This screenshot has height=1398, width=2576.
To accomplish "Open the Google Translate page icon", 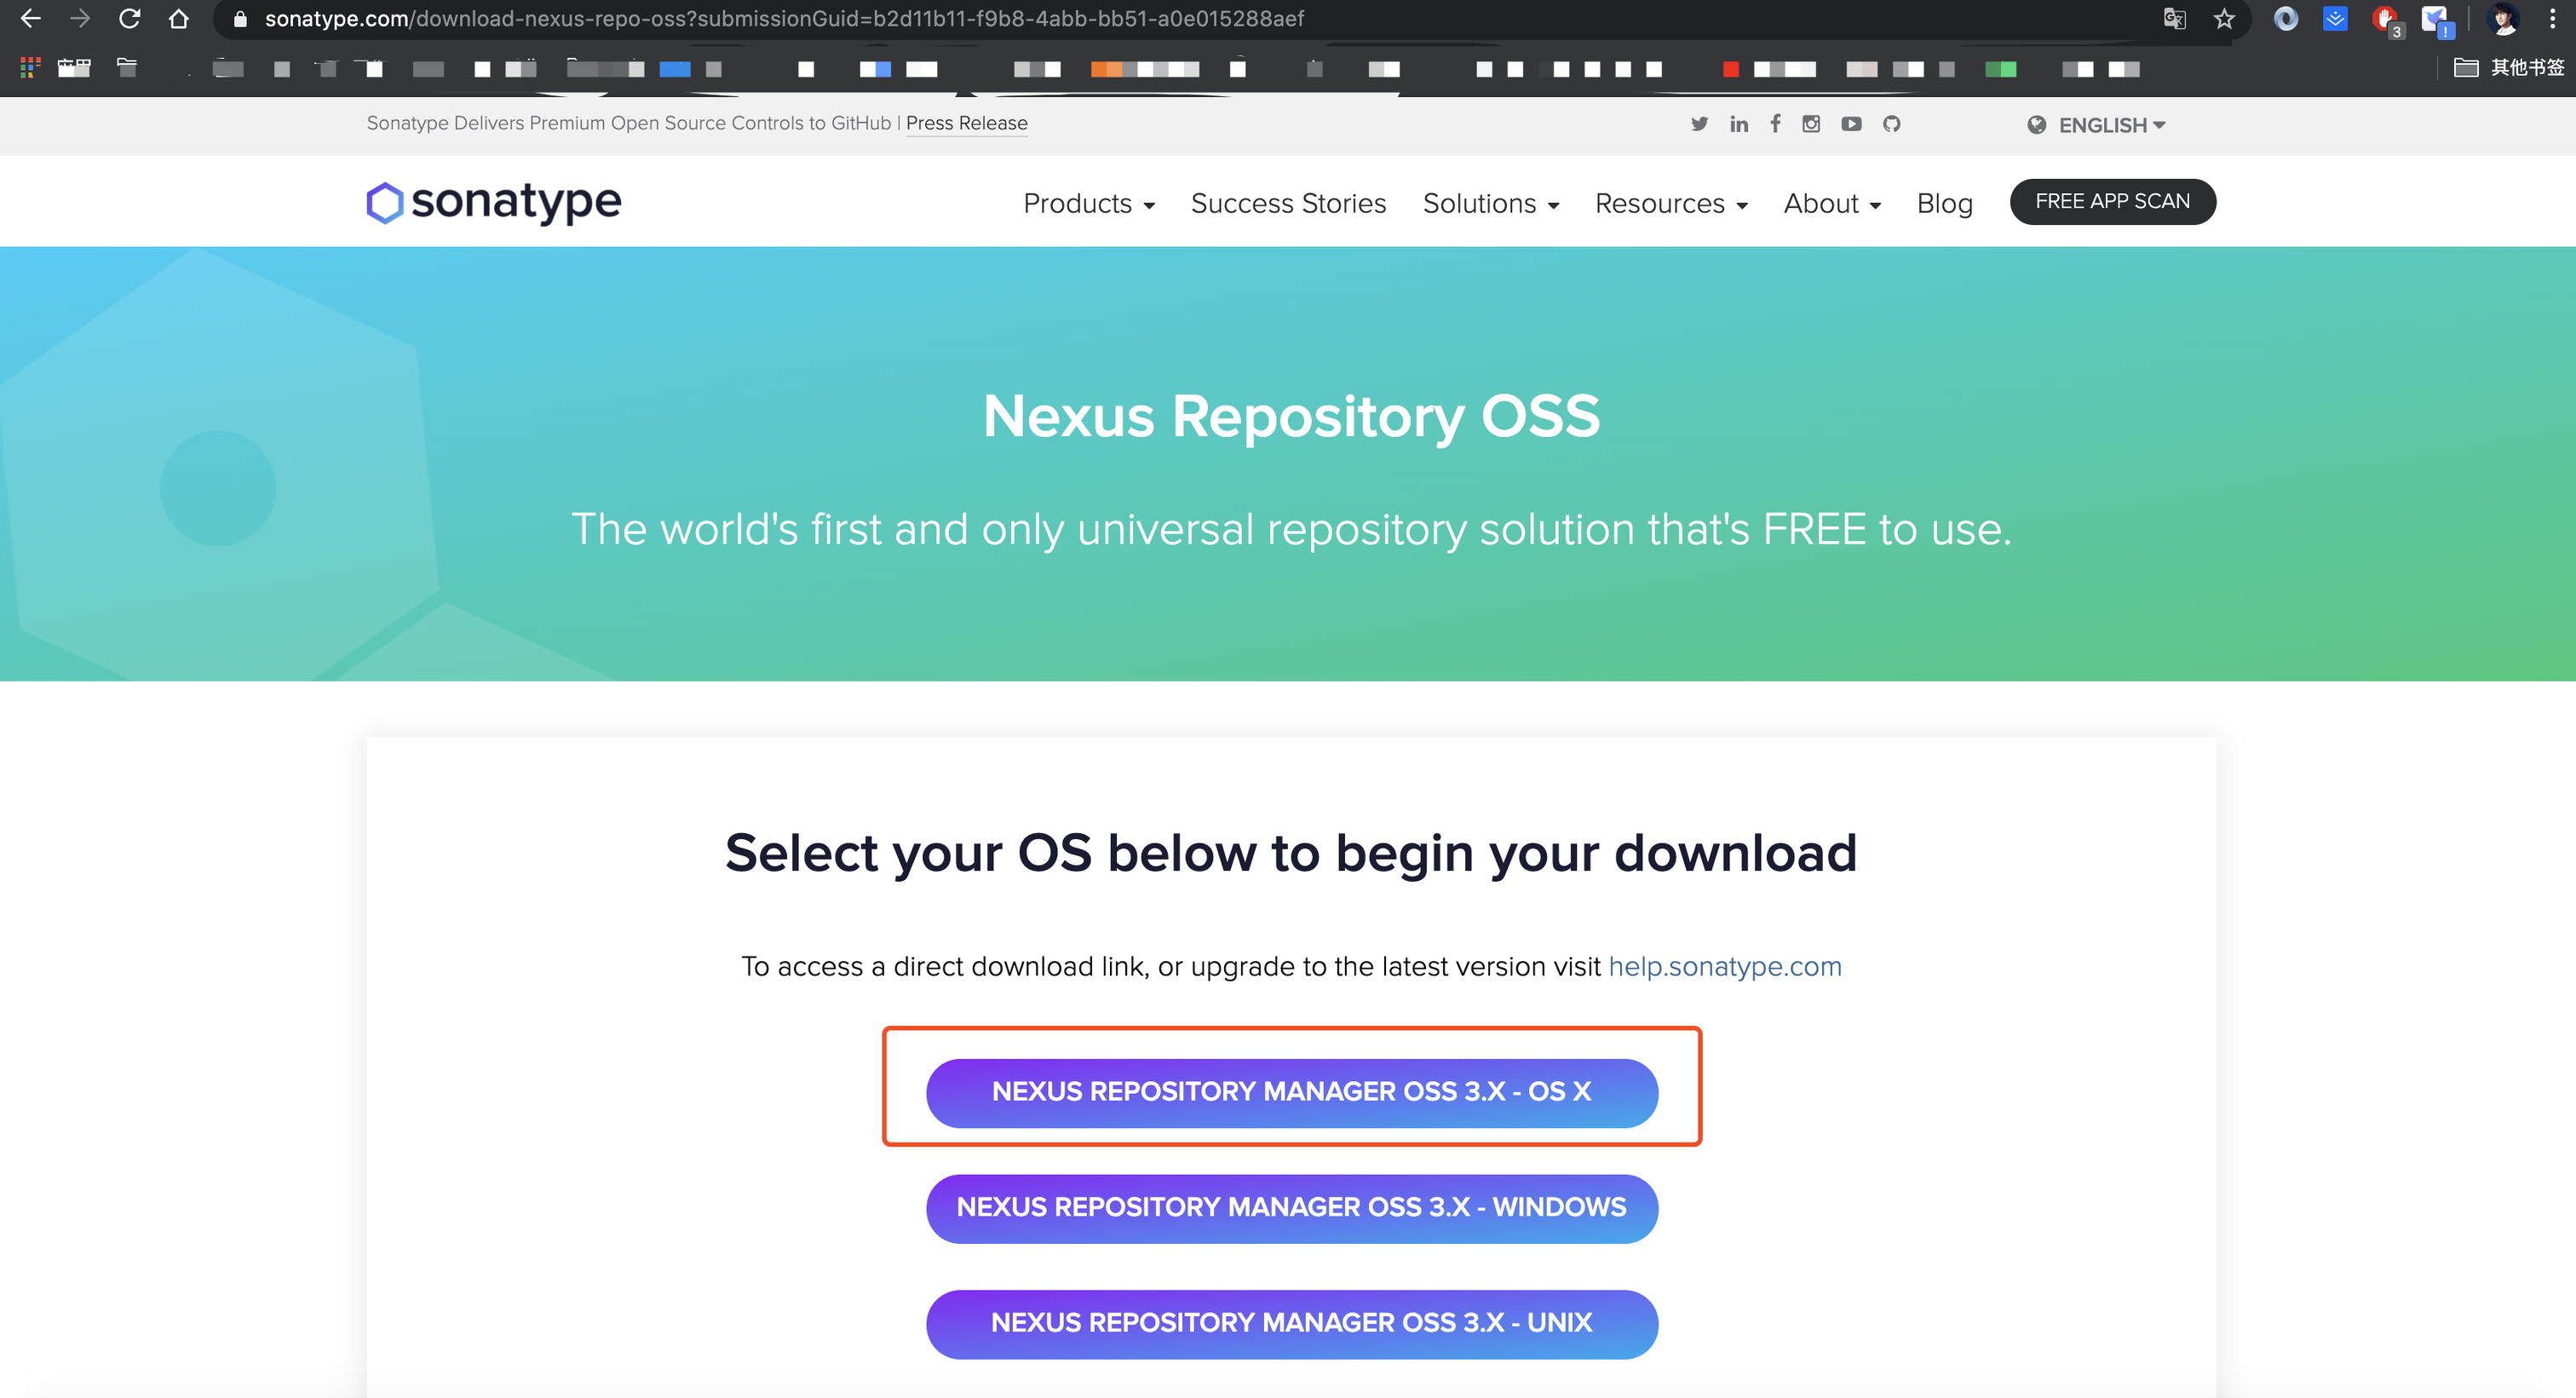I will 2174,19.
